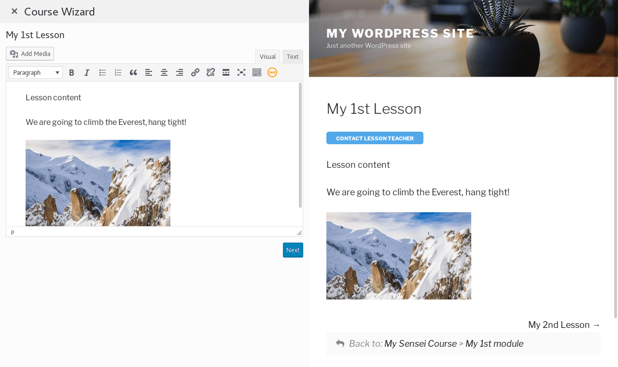Switch to the Visual editor tab
The image size is (618, 367).
point(267,57)
